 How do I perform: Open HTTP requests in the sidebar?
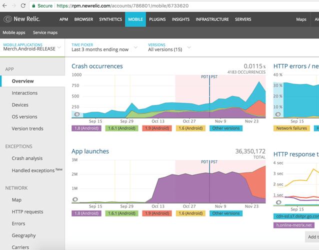point(27,212)
